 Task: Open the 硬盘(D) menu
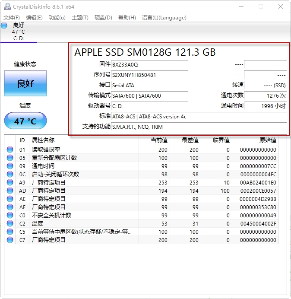103,18
